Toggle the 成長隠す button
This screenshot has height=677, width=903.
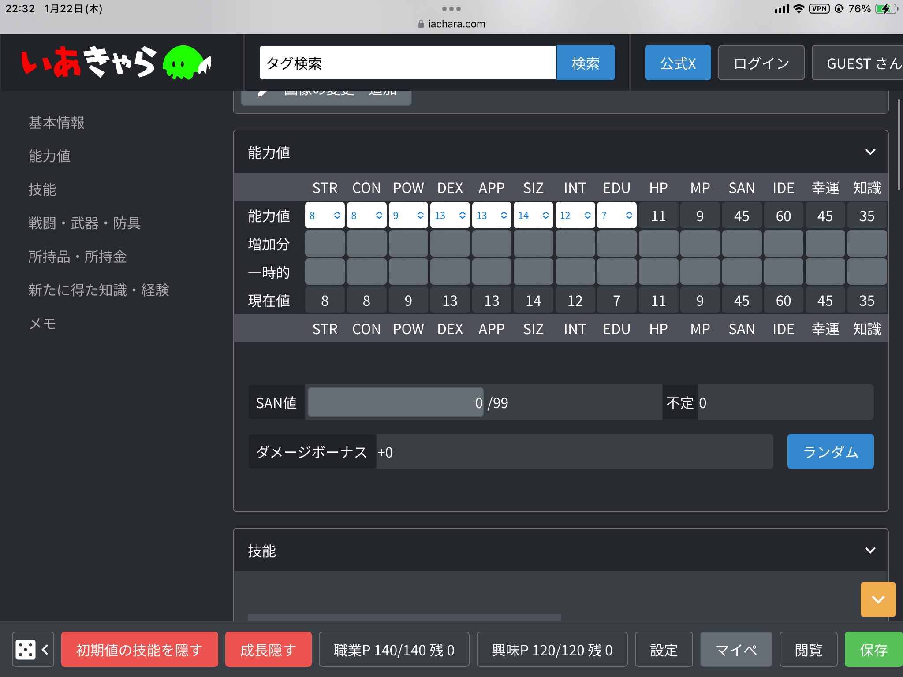point(268,649)
